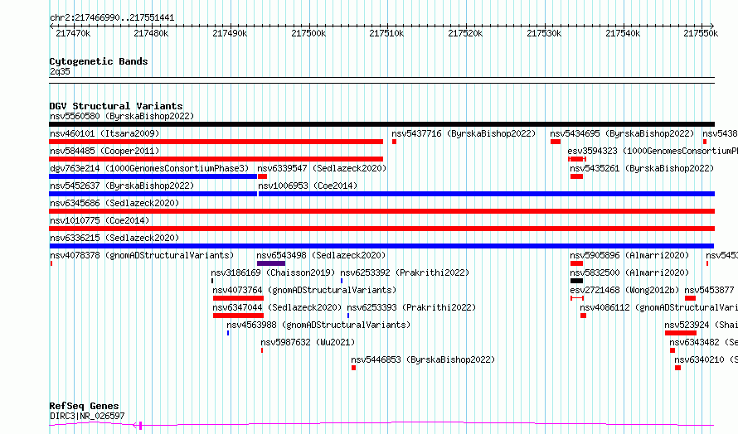Open nsv4086112 (gnomADStructuralVariants) label

tap(659, 307)
